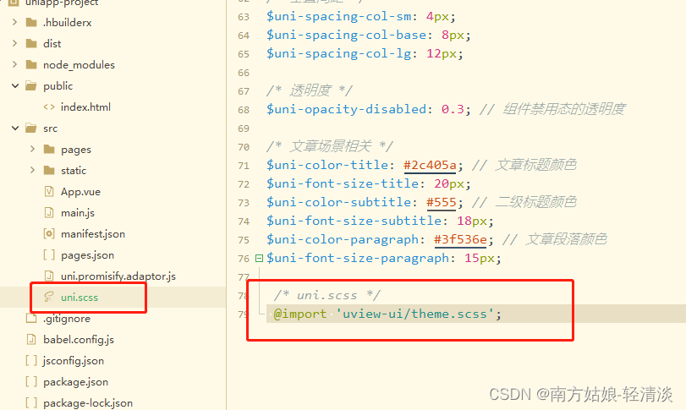Click the .hbuilderx folder icon

(31, 22)
